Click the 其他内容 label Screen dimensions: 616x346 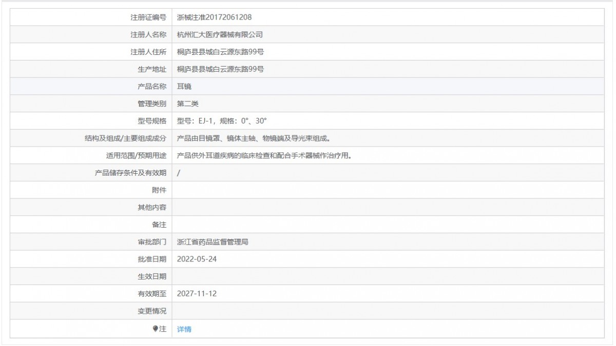click(152, 208)
